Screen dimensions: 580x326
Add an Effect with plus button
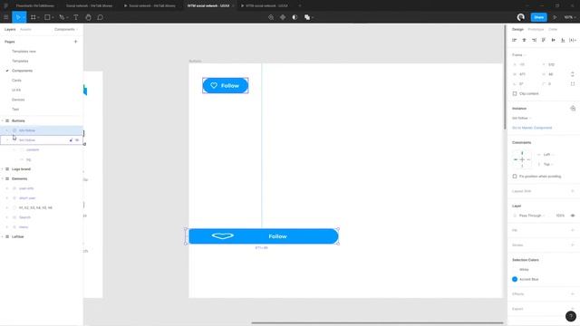coord(573,294)
